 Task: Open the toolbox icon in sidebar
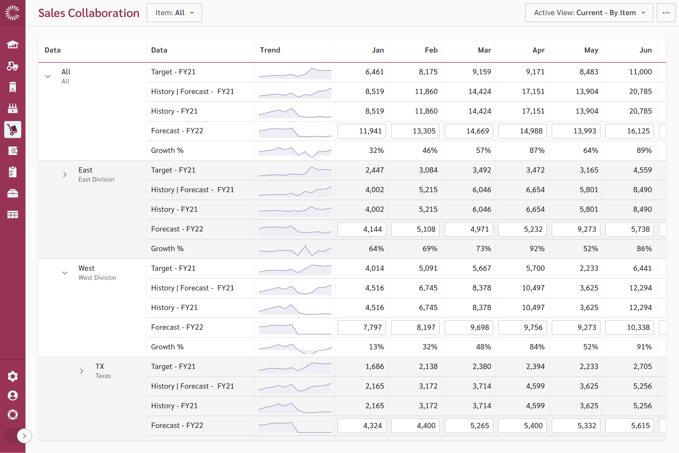click(13, 193)
